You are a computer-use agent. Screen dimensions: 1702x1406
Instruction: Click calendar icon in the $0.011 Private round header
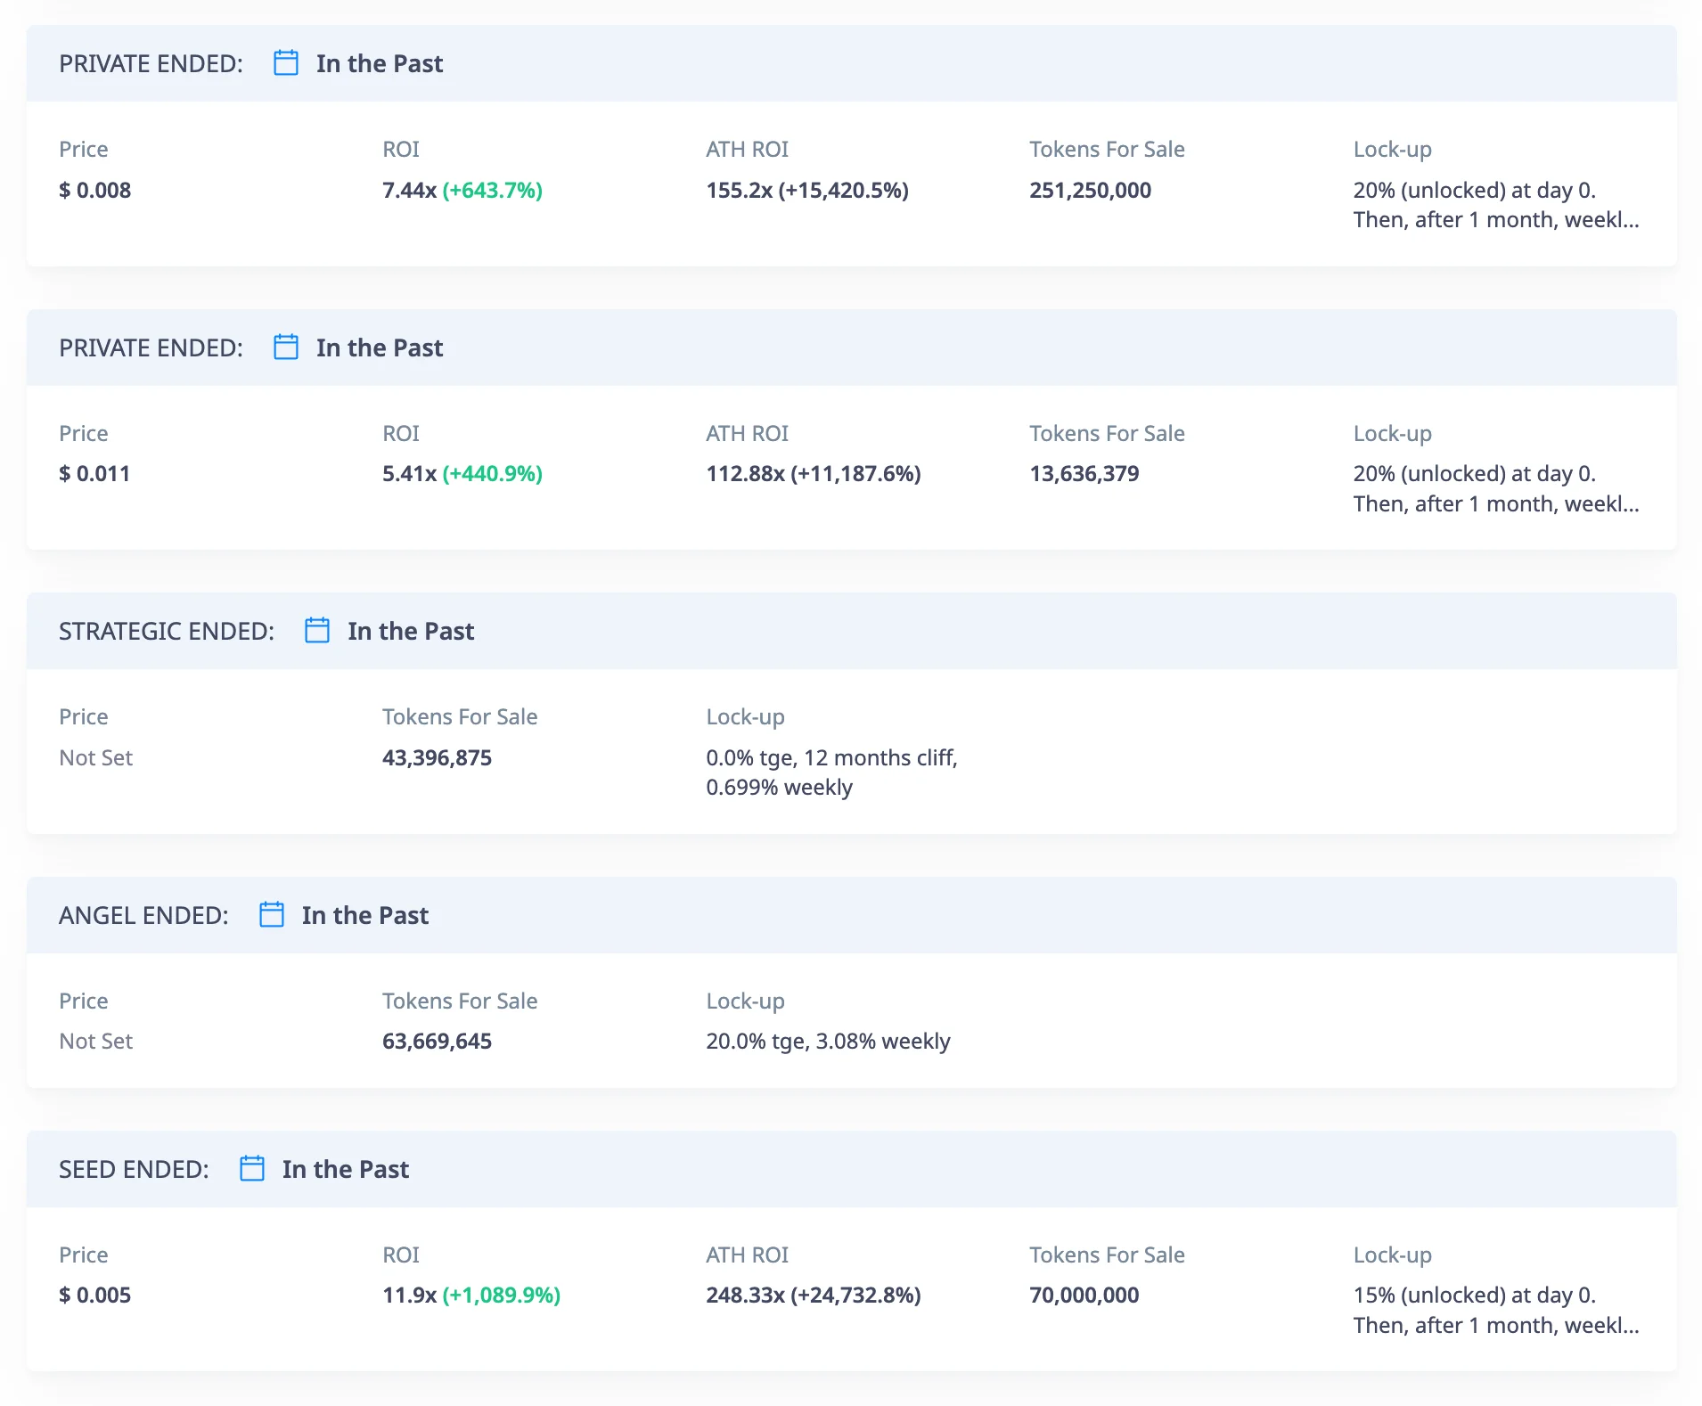click(285, 347)
